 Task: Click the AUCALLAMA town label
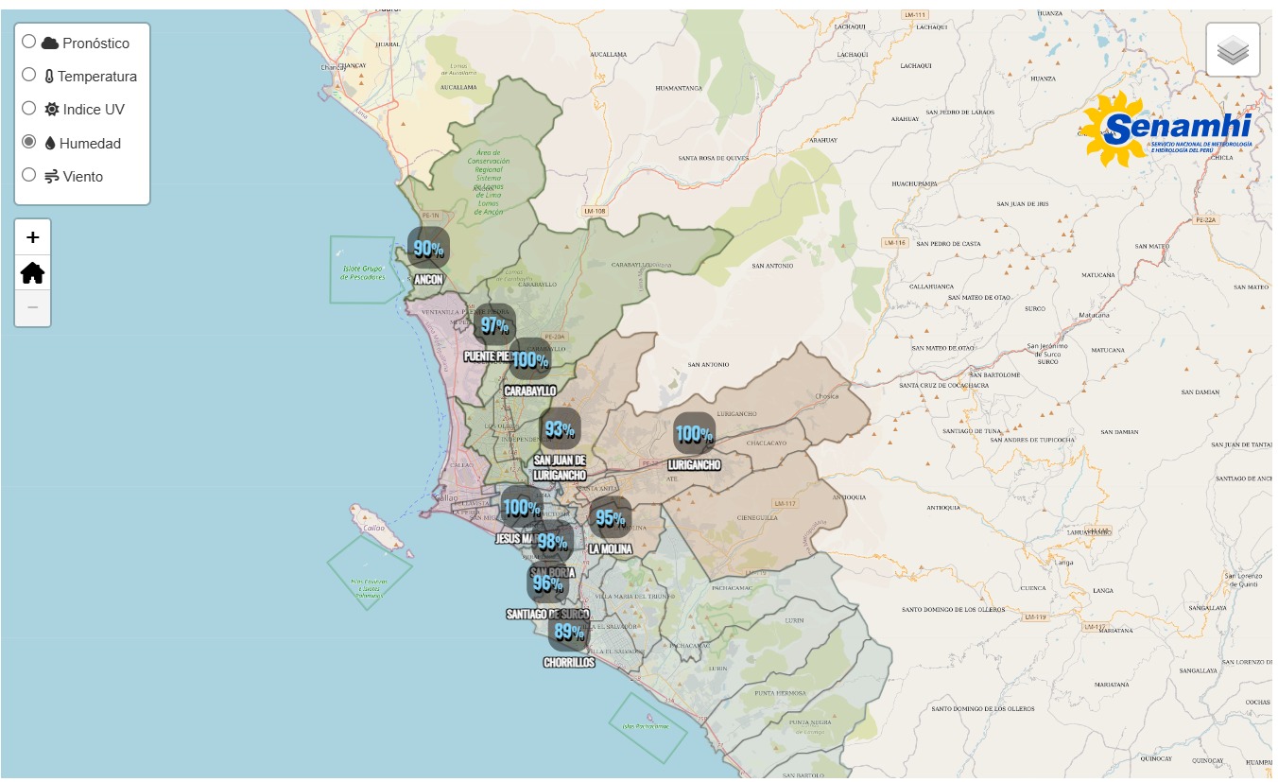(608, 55)
